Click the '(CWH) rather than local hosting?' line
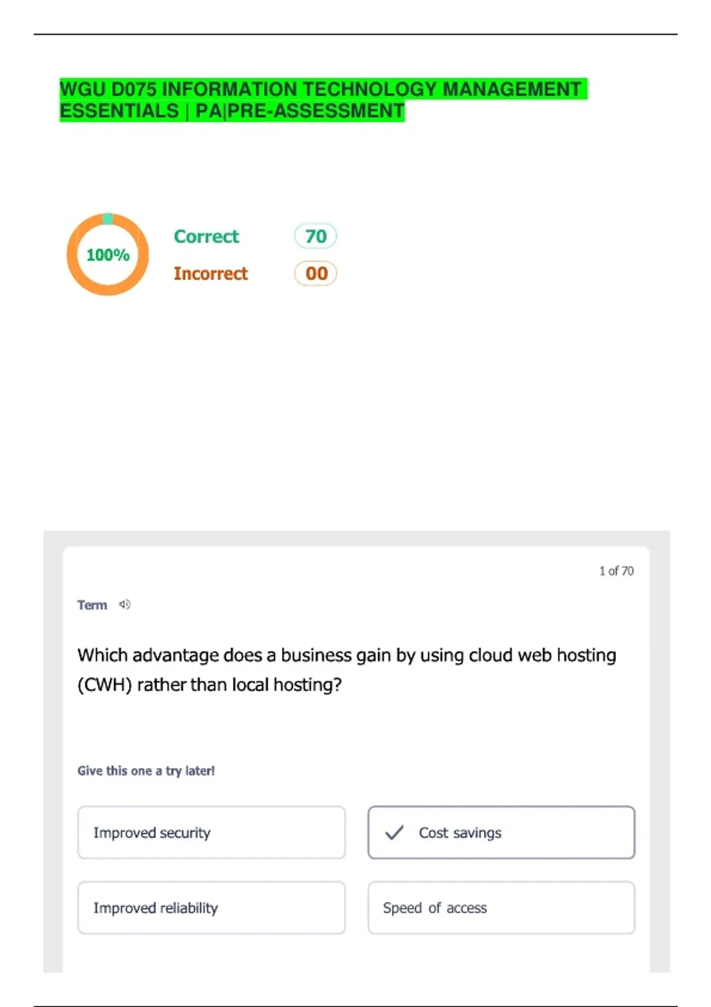The image size is (711, 1007). (x=210, y=685)
